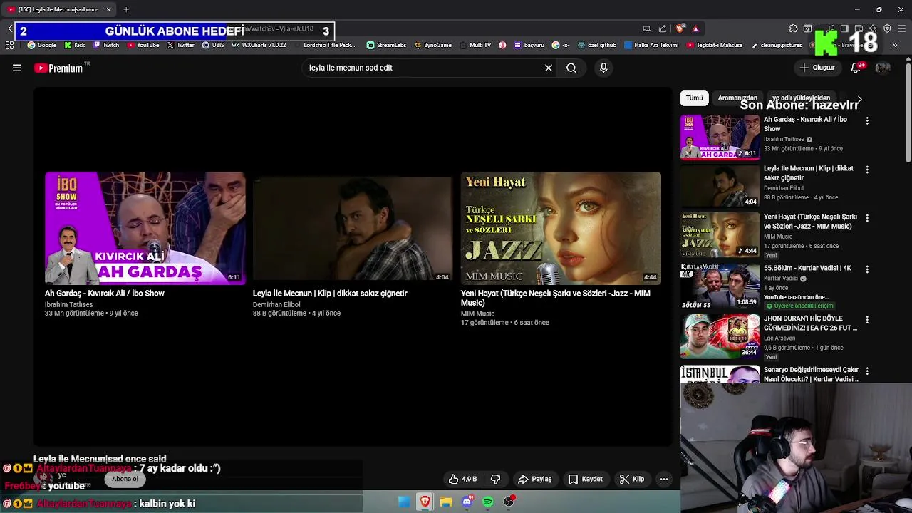Screen dimensions: 912x513
Task: Select the 'yc adlı yükleyiciden' chip
Action: pyautogui.click(x=801, y=98)
